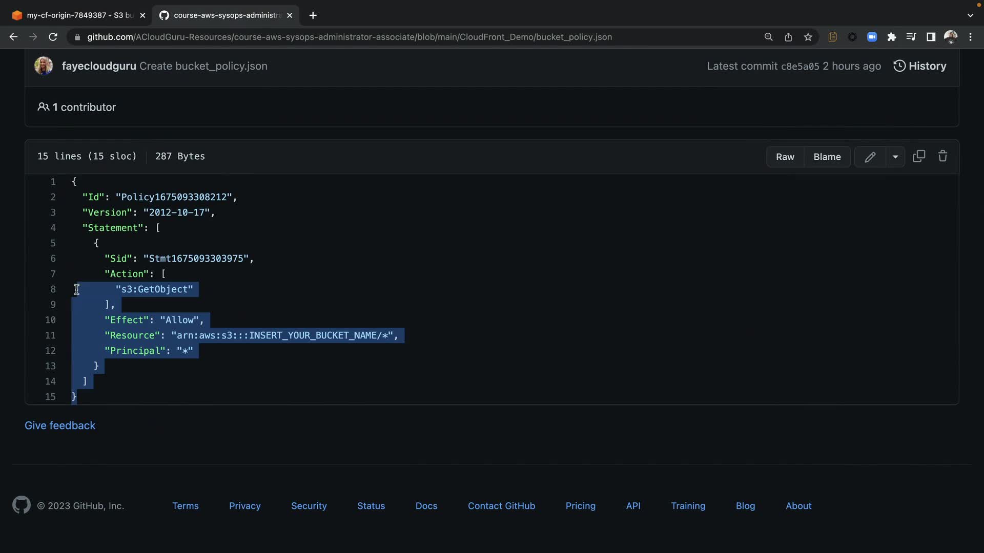Click the Share page icon in the address bar
The width and height of the screenshot is (984, 553).
[788, 37]
